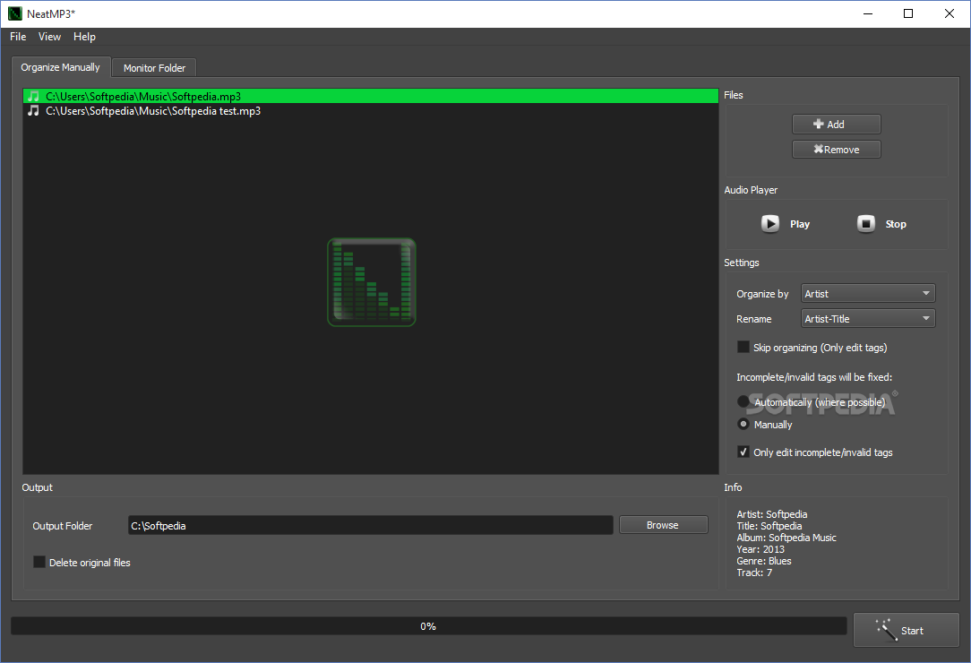Open the Help menu
This screenshot has height=663, width=971.
84,37
